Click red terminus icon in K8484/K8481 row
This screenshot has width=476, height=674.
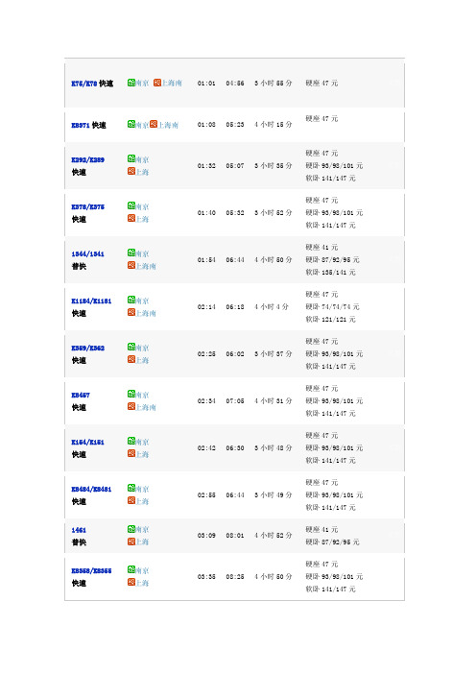pyautogui.click(x=131, y=500)
